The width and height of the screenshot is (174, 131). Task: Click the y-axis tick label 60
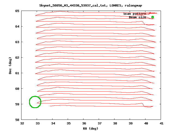(17, 89)
